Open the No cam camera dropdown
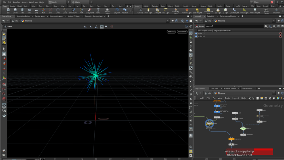The height and width of the screenshot is (160, 284). point(182,32)
